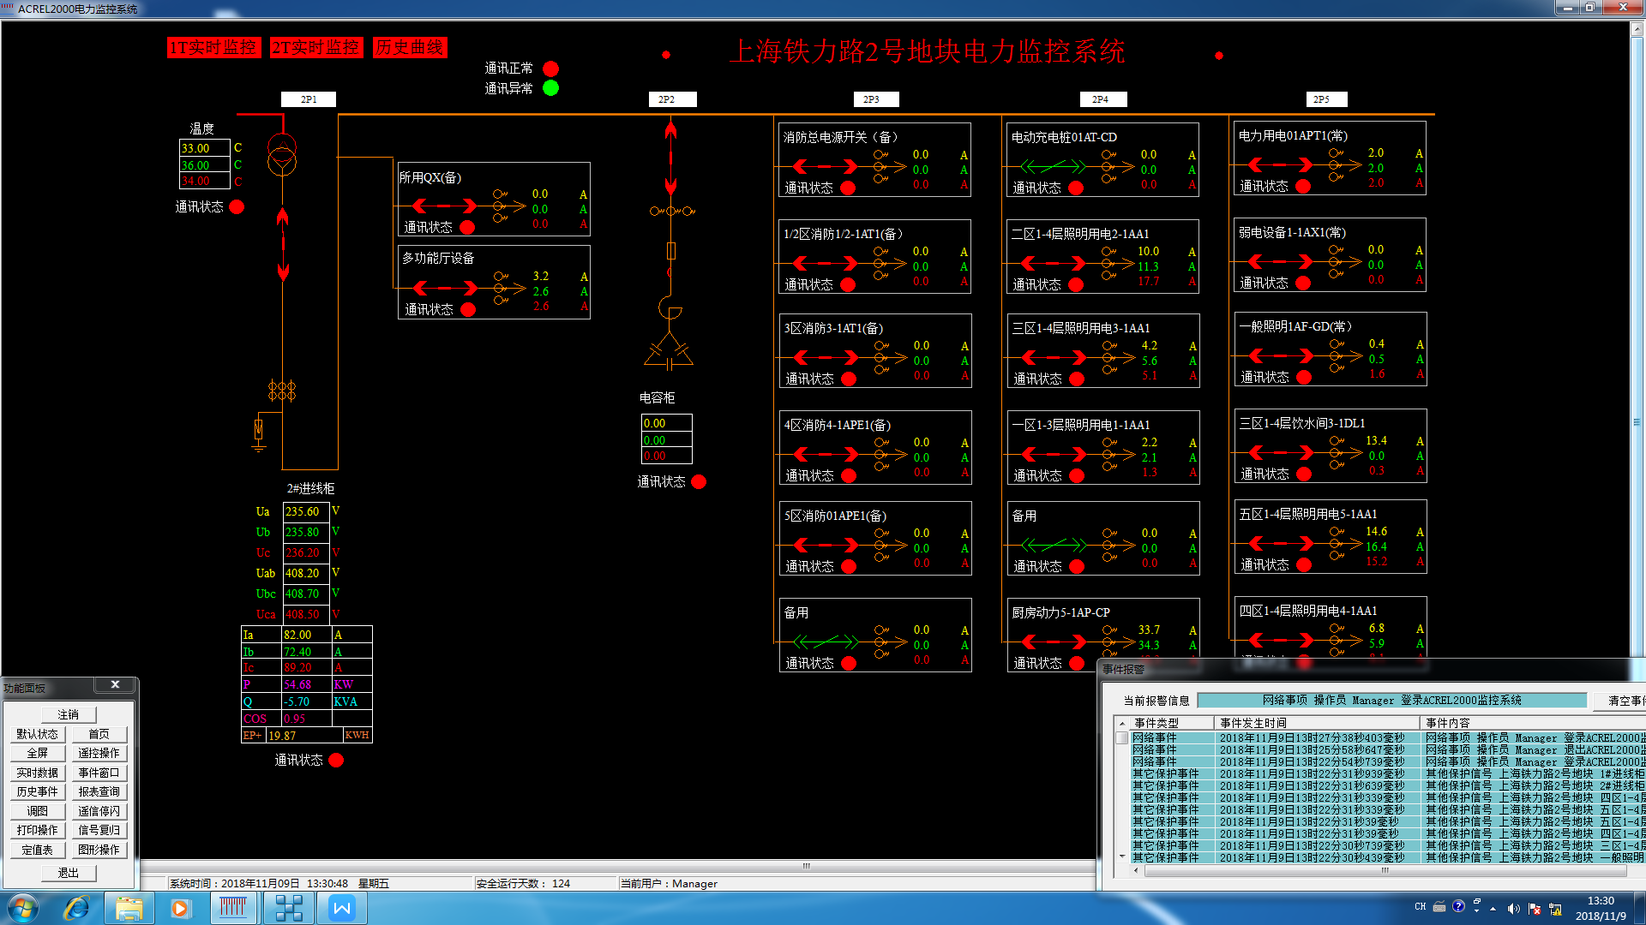Screen dimensions: 1646x925
Task: Toggle the 4区消防4-1APE1(备) breaker
Action: tap(826, 454)
